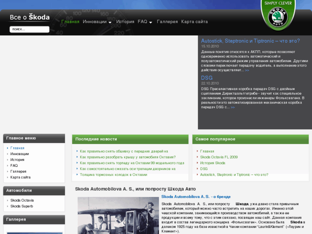Select 'Карта сайта' in the sidebar menu

point(21,177)
